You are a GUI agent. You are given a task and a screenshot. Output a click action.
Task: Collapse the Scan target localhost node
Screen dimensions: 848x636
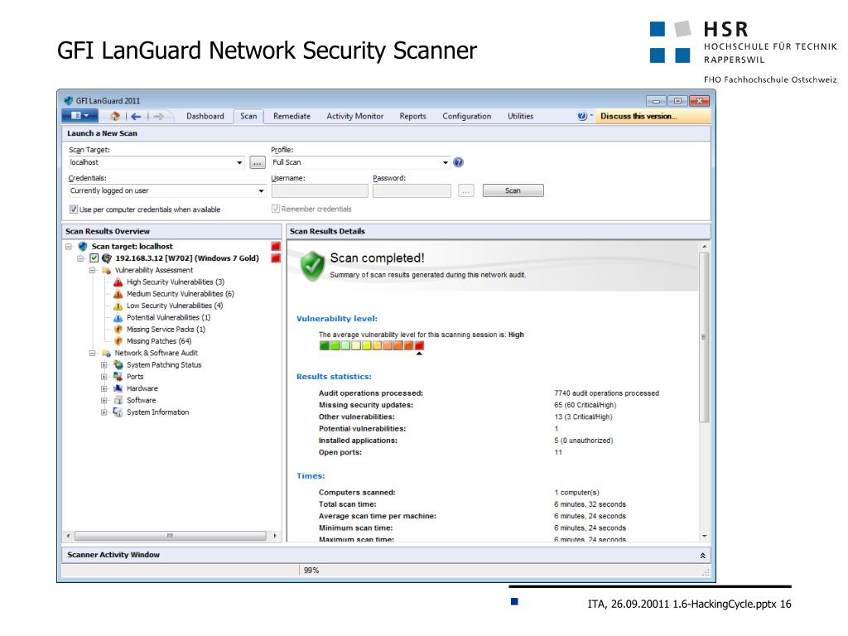pos(69,247)
